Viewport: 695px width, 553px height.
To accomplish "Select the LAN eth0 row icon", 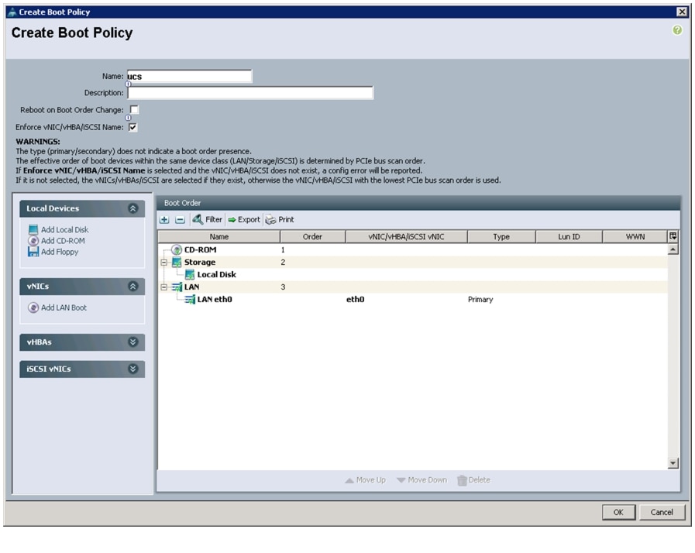I will pos(190,300).
